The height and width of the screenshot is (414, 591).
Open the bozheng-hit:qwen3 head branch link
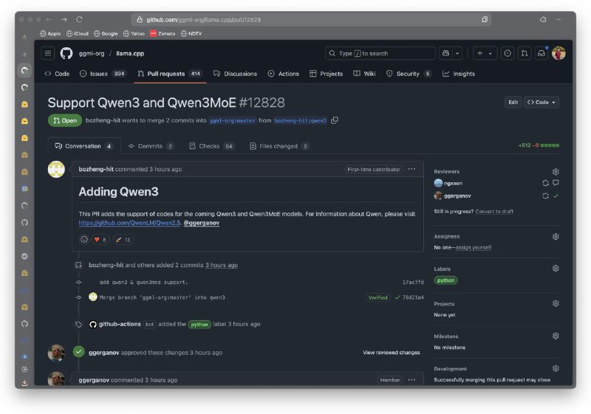(300, 121)
